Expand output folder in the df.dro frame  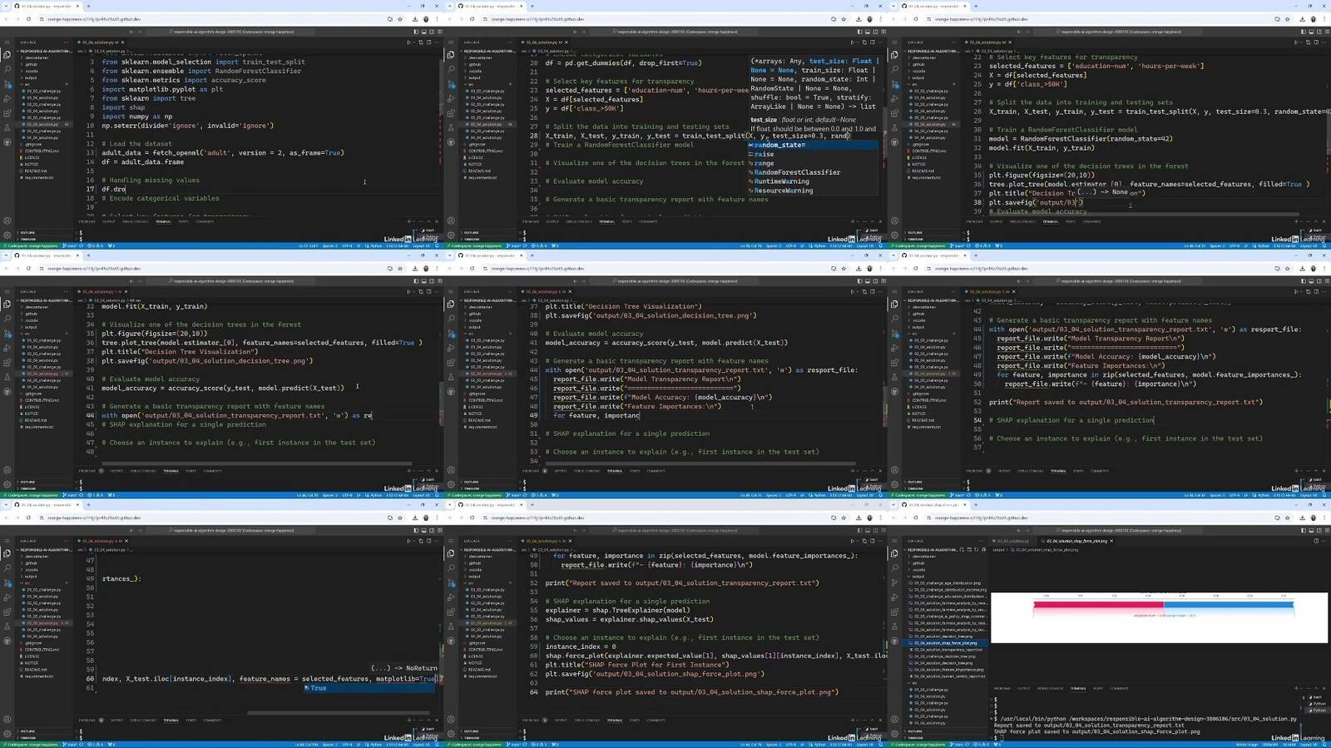point(31,77)
